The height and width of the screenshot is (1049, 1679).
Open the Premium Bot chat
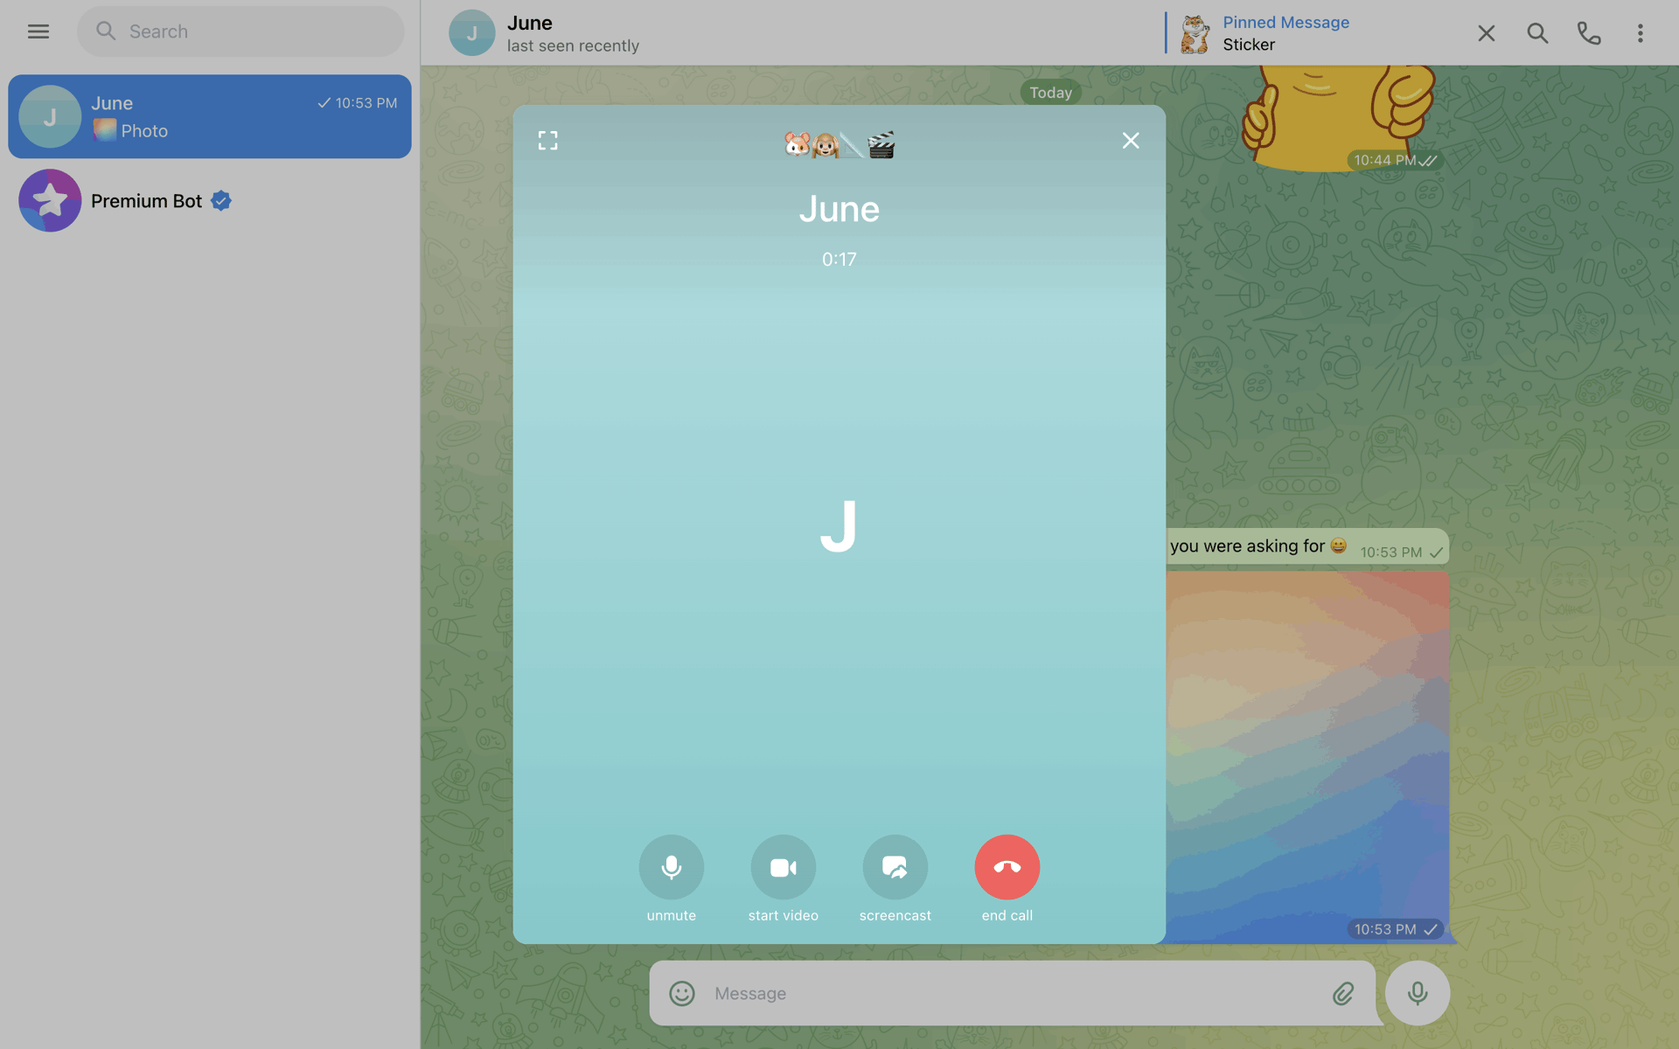210,200
